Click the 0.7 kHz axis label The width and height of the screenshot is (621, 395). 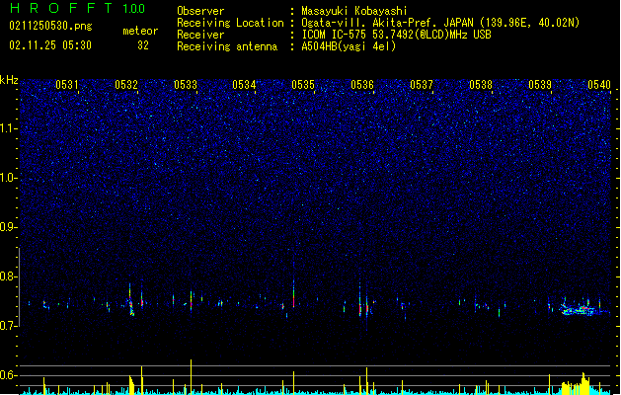click(9, 326)
